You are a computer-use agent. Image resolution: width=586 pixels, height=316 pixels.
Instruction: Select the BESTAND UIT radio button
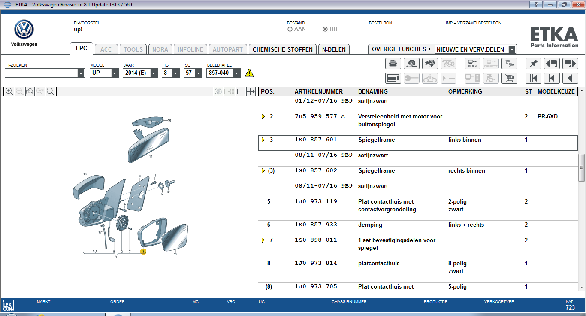325,30
